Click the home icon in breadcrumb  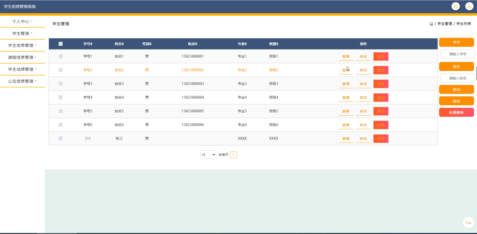click(431, 24)
